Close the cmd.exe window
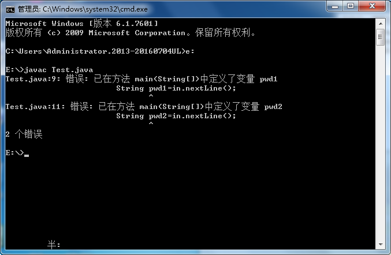Image resolution: width=391 pixels, height=255 pixels. coord(372,6)
